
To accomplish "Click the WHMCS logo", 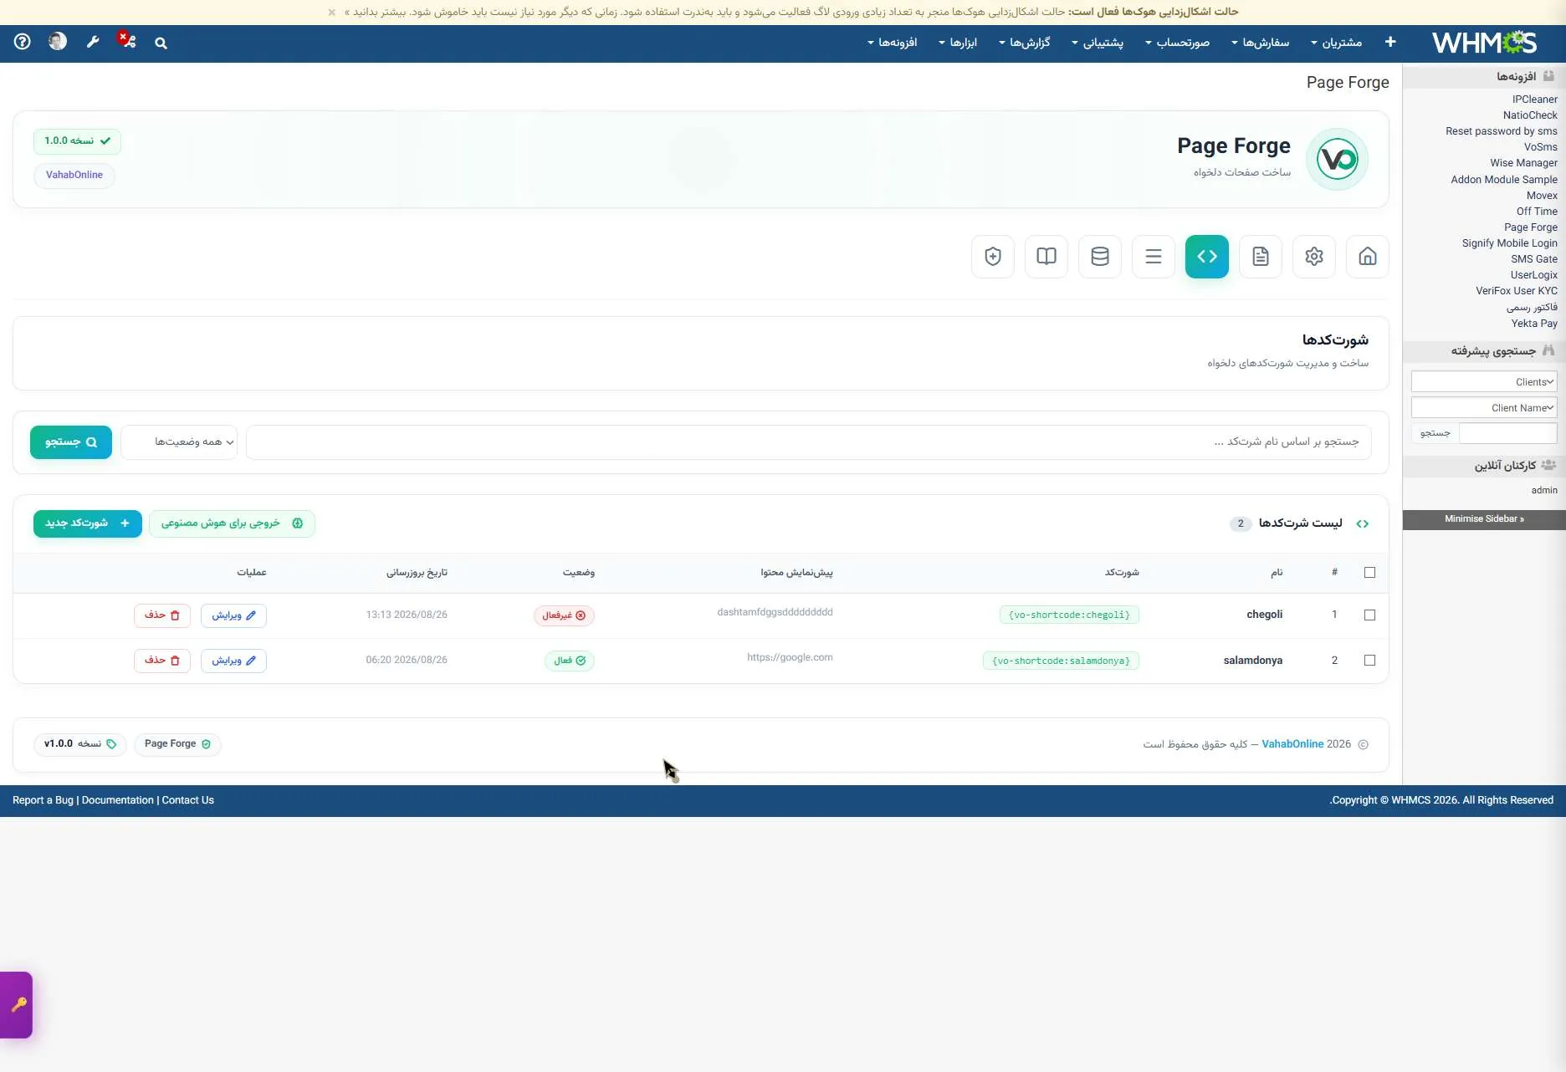I will click(x=1484, y=43).
